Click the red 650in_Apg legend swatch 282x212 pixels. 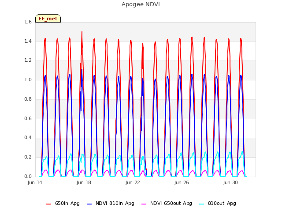49,204
